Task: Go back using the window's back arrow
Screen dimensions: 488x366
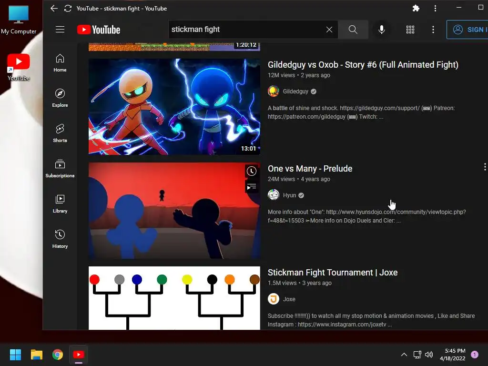Action: (x=54, y=9)
